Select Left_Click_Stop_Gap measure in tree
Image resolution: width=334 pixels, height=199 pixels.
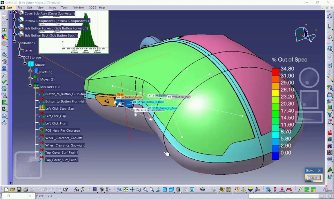click(x=59, y=108)
